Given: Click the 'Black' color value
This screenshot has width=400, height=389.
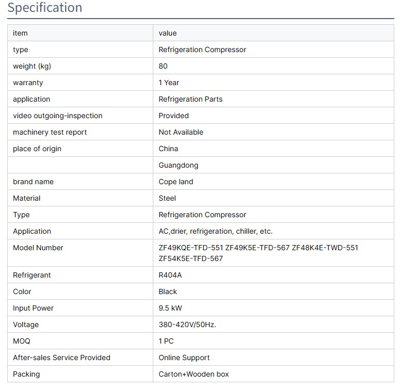Looking at the screenshot, I should (x=168, y=291).
